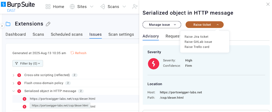Image resolution: width=272 pixels, height=112 pixels.
Task: Select Raise Jira ticket
Action: coord(196,37)
